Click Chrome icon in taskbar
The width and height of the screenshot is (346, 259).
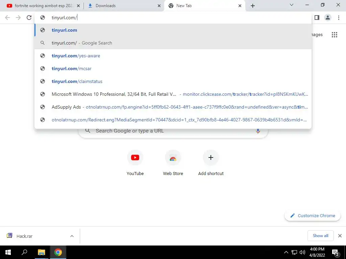[x=58, y=252]
